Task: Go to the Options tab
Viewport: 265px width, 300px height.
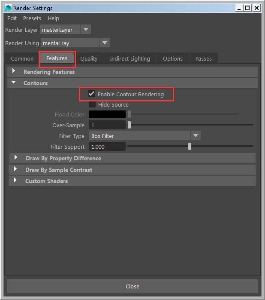Action: (173, 58)
